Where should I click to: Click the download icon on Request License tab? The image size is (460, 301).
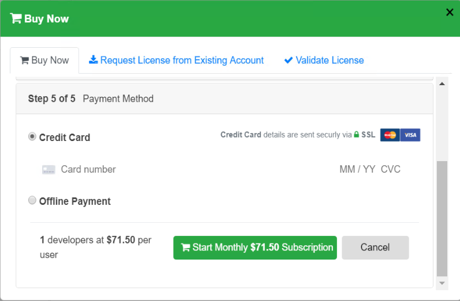93,60
